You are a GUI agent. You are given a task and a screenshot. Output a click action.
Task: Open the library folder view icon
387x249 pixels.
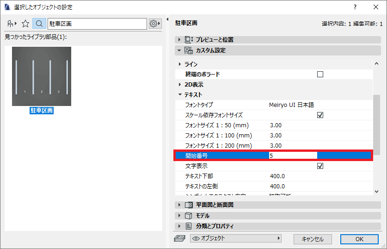pyautogui.click(x=12, y=24)
